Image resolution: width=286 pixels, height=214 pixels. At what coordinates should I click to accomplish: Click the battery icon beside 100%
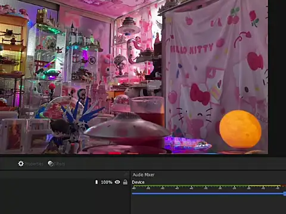[97, 182]
